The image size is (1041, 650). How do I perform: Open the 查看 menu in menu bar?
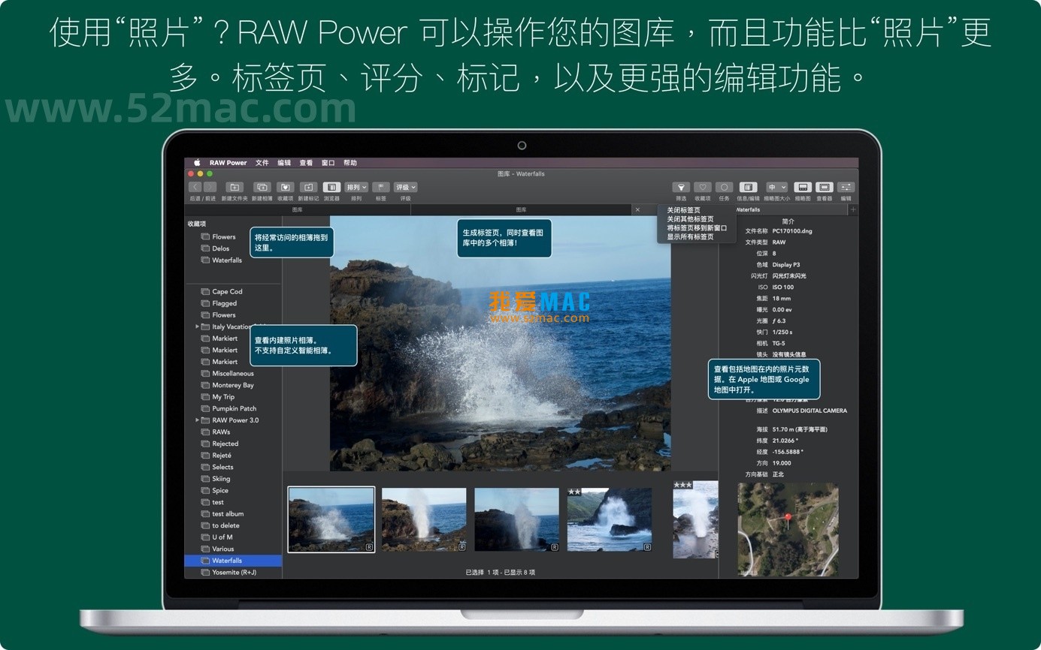(306, 162)
